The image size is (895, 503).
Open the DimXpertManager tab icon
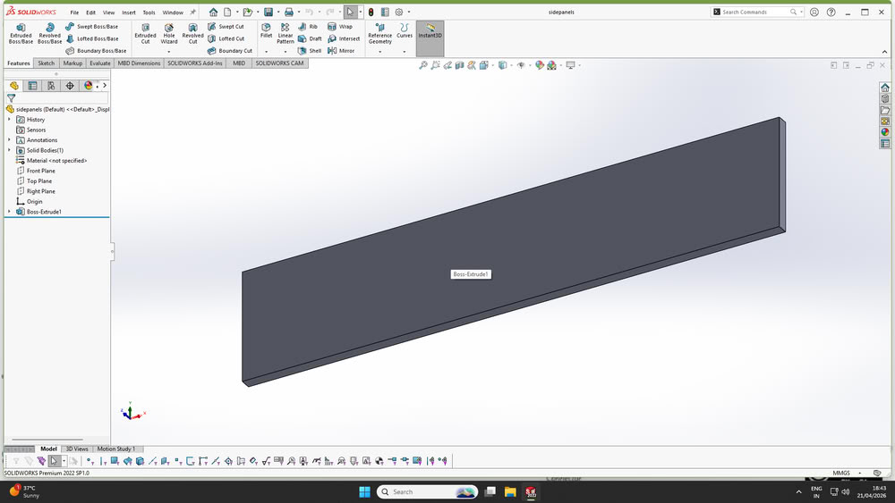[70, 86]
